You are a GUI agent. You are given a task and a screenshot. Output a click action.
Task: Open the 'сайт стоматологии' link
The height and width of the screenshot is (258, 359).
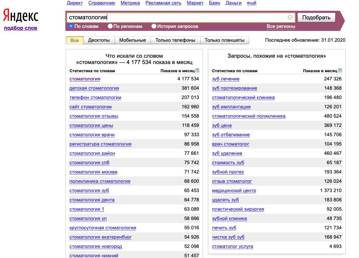(x=90, y=107)
